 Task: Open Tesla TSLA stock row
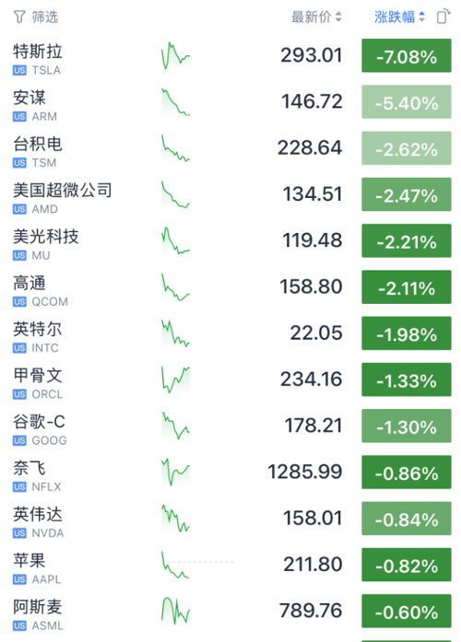pyautogui.click(x=232, y=56)
